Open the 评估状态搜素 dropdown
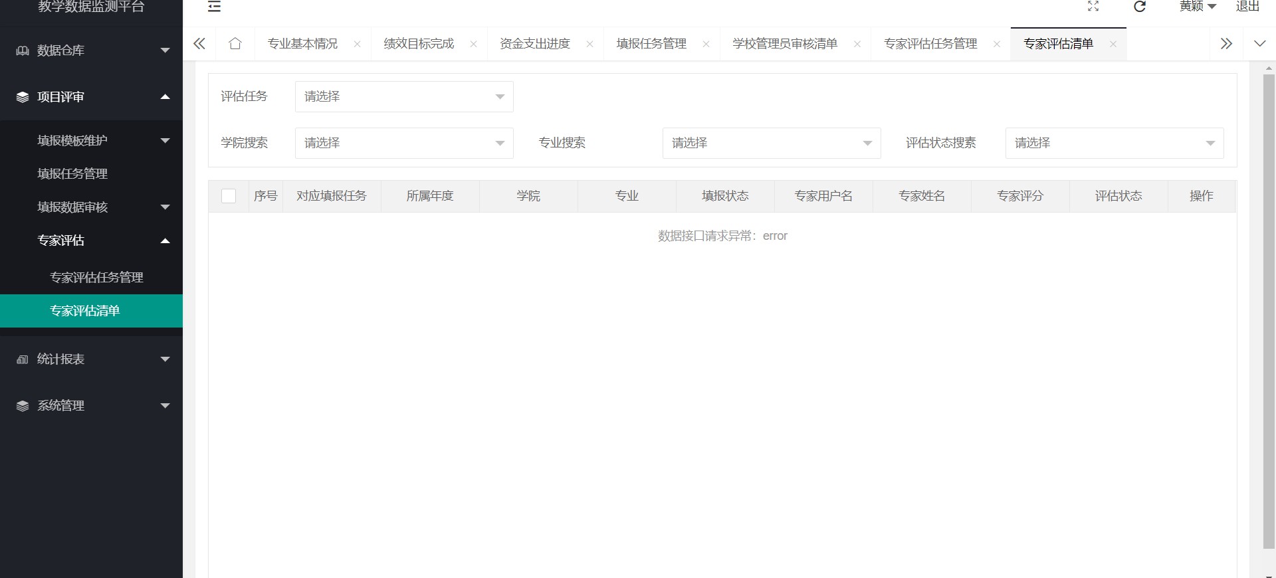1276x578 pixels. pos(1115,144)
